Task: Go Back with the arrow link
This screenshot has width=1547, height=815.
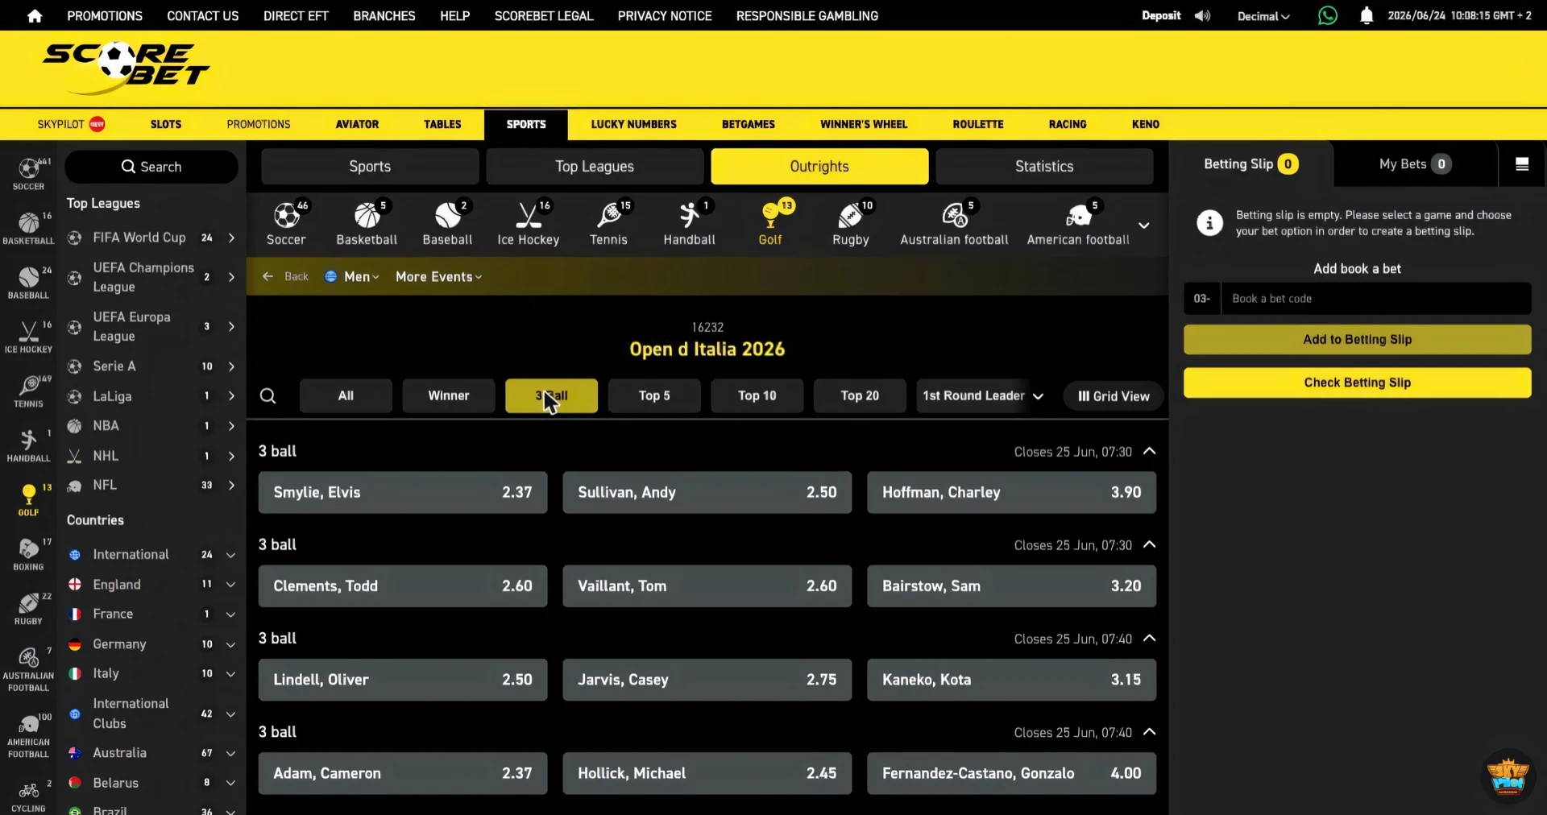Action: coord(285,276)
